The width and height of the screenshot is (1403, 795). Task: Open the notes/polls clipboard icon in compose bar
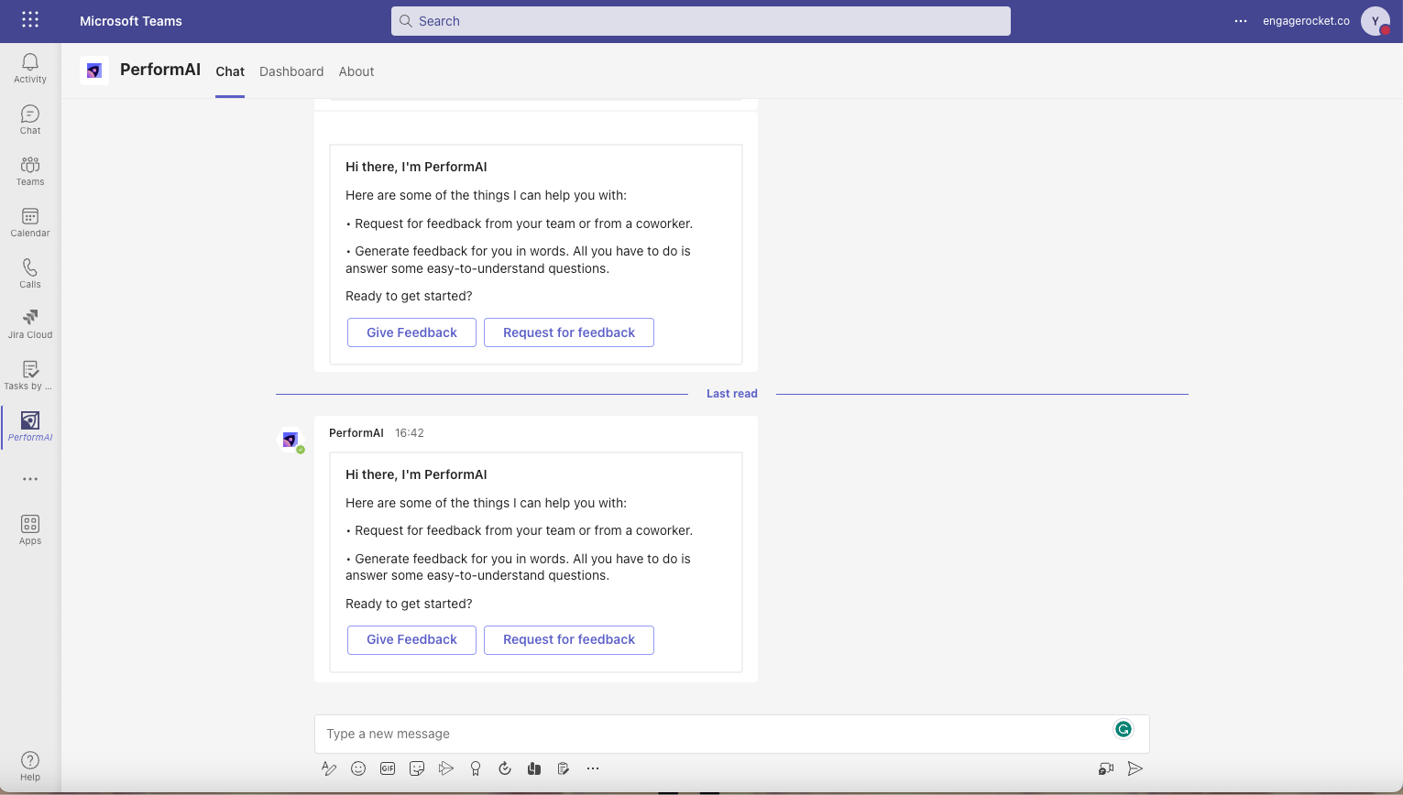tap(564, 768)
